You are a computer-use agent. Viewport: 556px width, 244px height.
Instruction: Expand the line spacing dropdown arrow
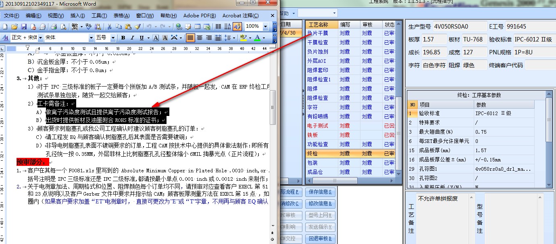(x=234, y=38)
